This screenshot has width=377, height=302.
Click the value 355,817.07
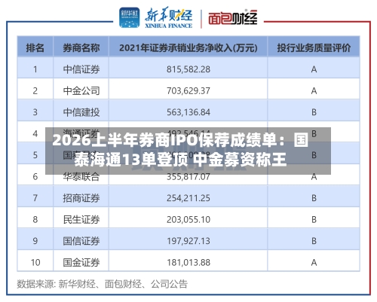pyautogui.click(x=188, y=177)
